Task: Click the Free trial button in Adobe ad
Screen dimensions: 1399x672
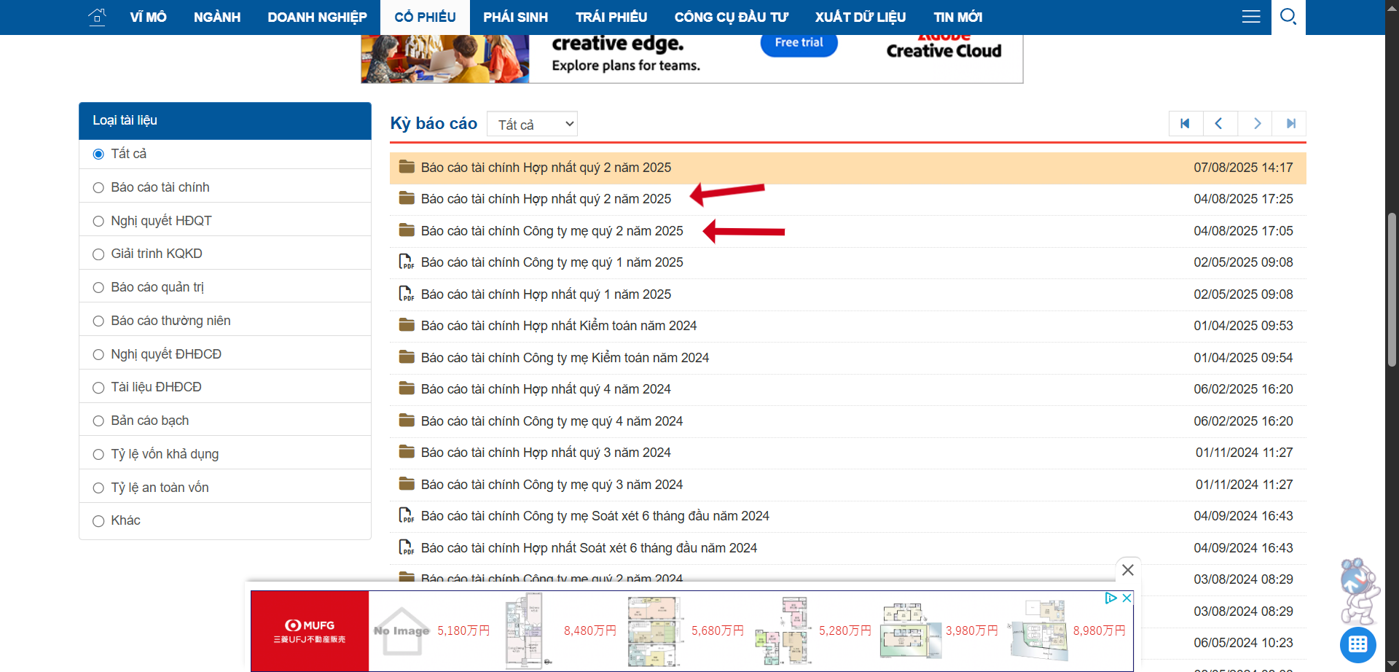Action: pos(799,43)
